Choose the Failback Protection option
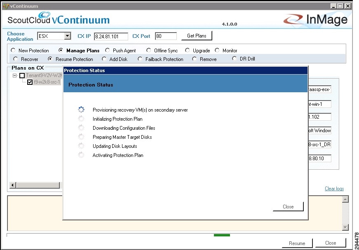 pos(140,59)
